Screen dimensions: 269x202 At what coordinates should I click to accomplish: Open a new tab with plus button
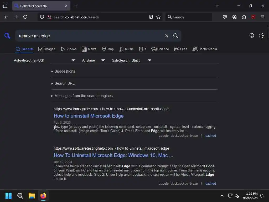pyautogui.click(x=76, y=6)
